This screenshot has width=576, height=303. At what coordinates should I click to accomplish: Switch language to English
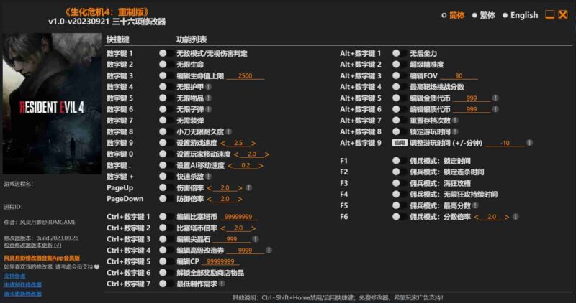tap(505, 15)
